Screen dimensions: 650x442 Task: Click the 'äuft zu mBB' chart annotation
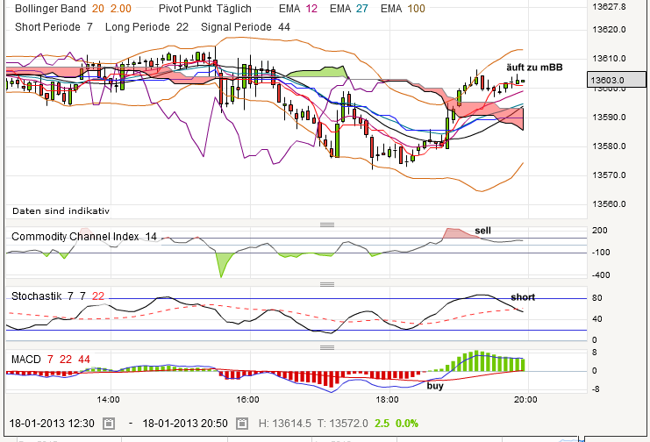click(534, 68)
